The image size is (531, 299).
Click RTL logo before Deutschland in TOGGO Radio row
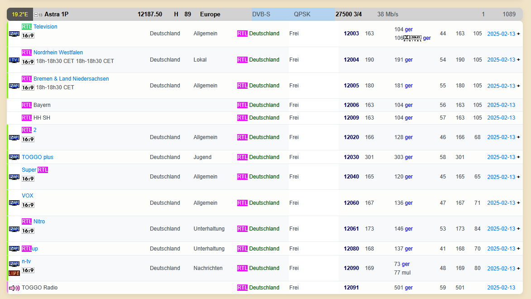pos(242,288)
